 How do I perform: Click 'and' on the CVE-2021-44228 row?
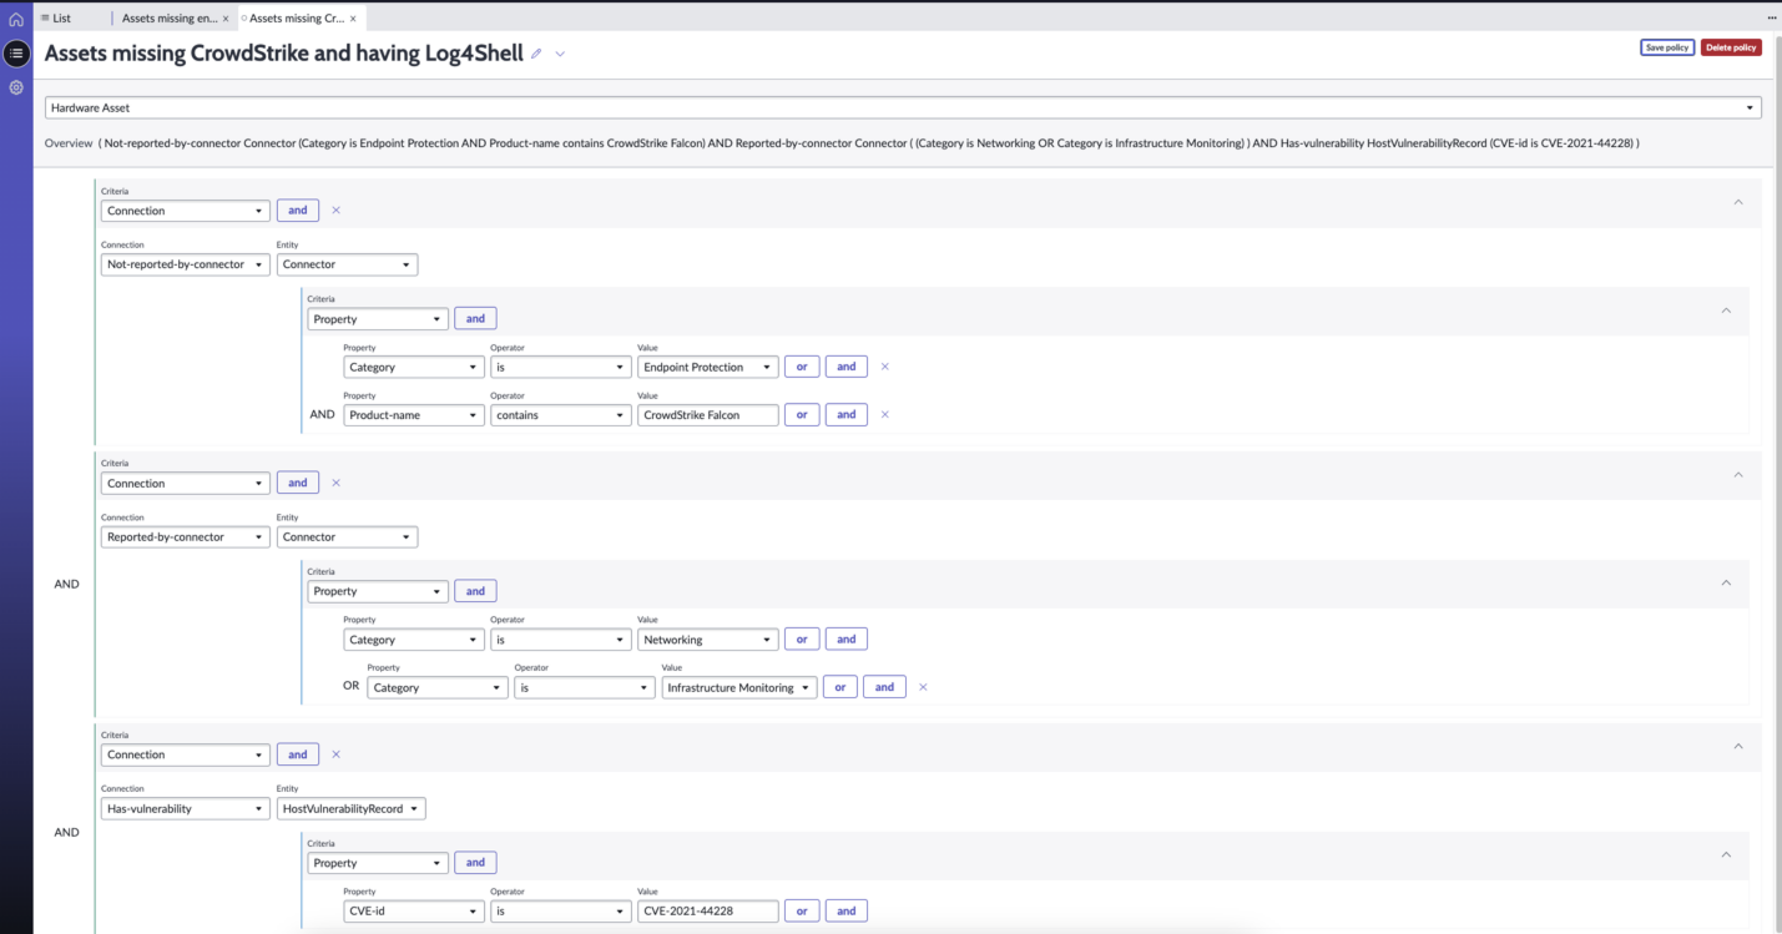point(846,911)
